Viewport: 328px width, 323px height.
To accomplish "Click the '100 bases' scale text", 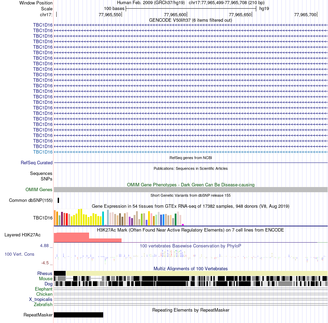I will point(114,9).
